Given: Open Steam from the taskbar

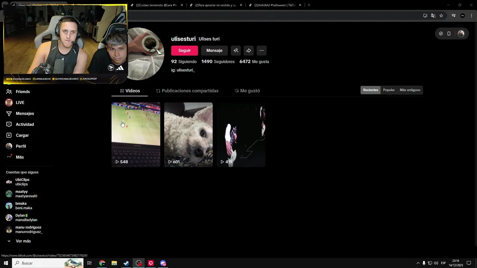Looking at the screenshot, I should pos(126,263).
